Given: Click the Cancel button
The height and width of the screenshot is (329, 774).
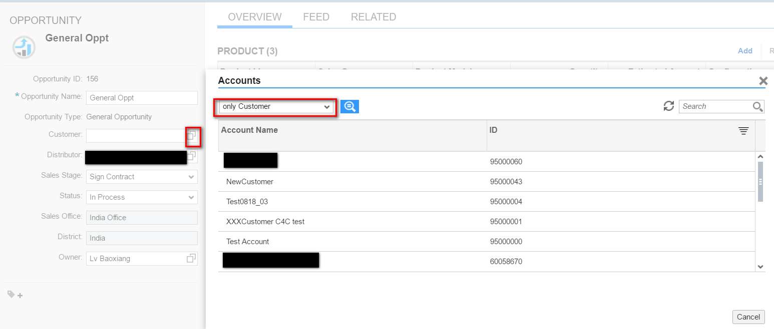Looking at the screenshot, I should pyautogui.click(x=748, y=317).
